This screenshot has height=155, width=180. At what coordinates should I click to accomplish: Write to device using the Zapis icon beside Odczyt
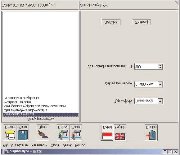[76, 133]
